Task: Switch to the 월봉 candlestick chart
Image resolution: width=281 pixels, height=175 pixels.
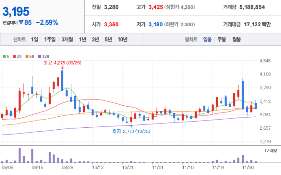Action: 237,39
